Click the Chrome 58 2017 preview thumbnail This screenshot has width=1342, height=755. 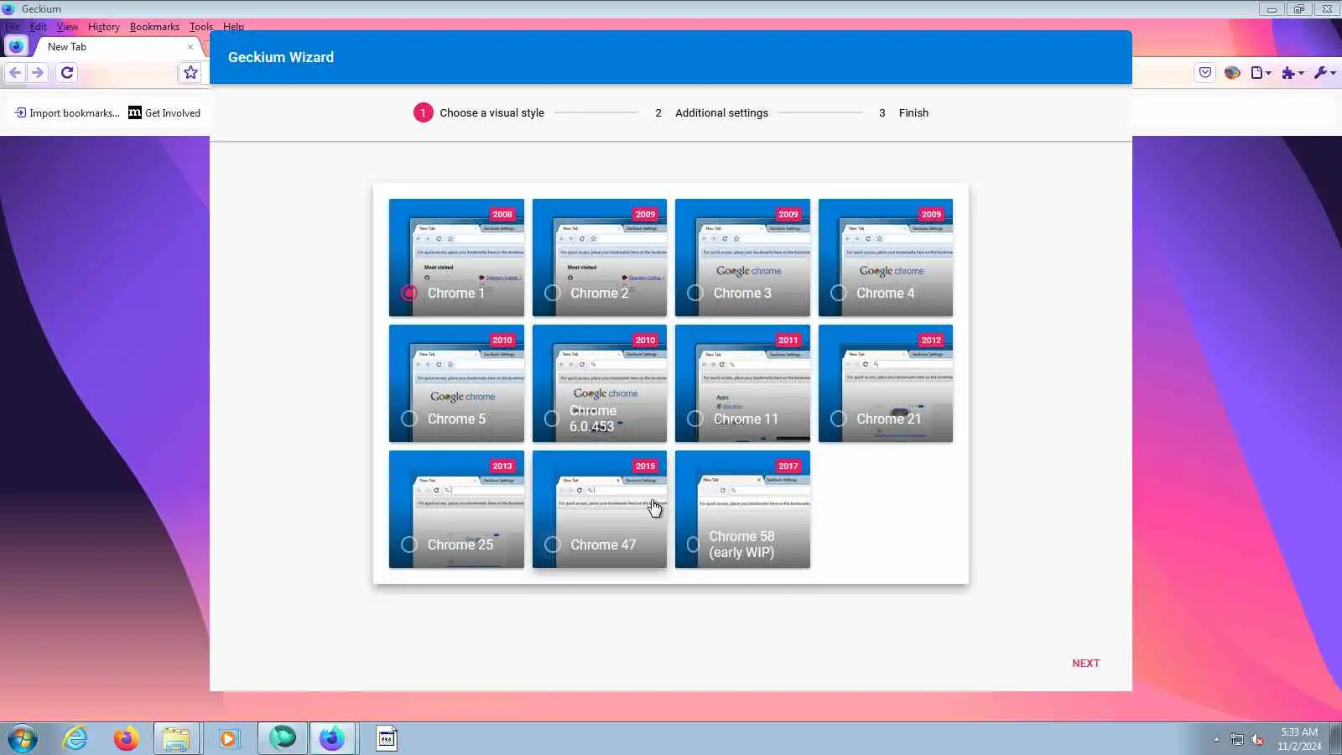[742, 508]
